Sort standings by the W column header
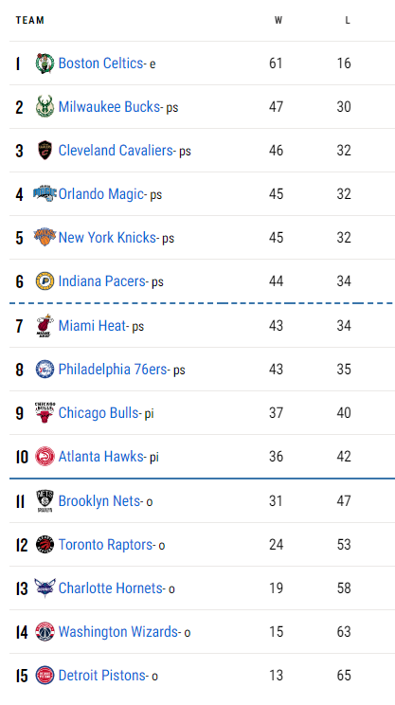This screenshot has height=705, width=395. tap(278, 21)
